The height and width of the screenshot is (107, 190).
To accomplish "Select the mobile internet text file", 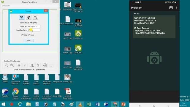I will [36, 94].
